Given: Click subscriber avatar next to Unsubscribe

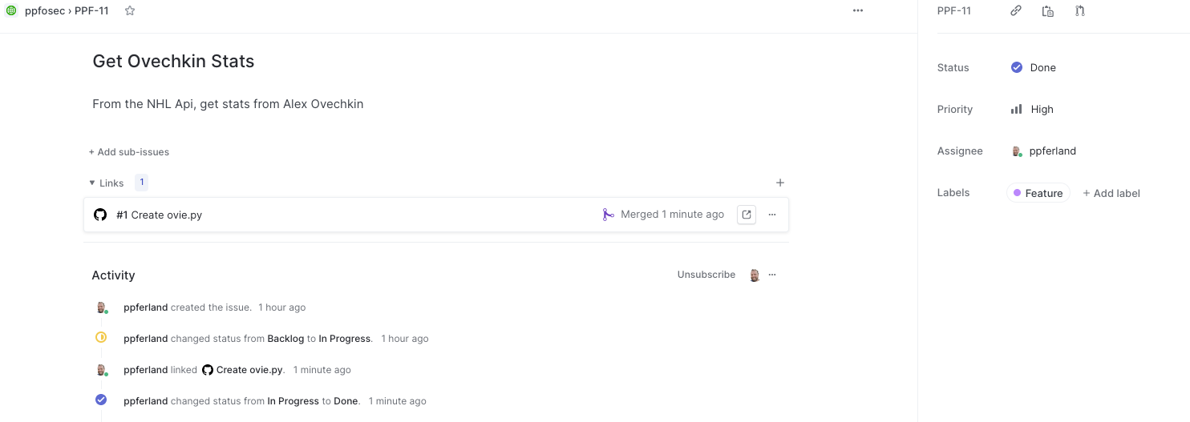Looking at the screenshot, I should click(x=755, y=275).
